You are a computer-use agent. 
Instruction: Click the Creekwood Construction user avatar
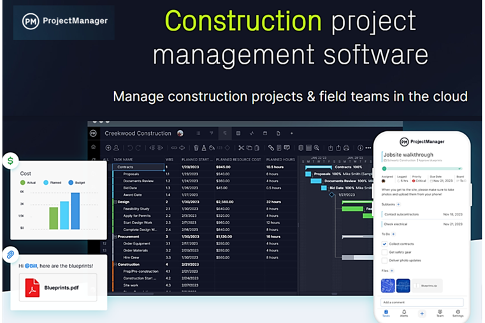[180, 133]
